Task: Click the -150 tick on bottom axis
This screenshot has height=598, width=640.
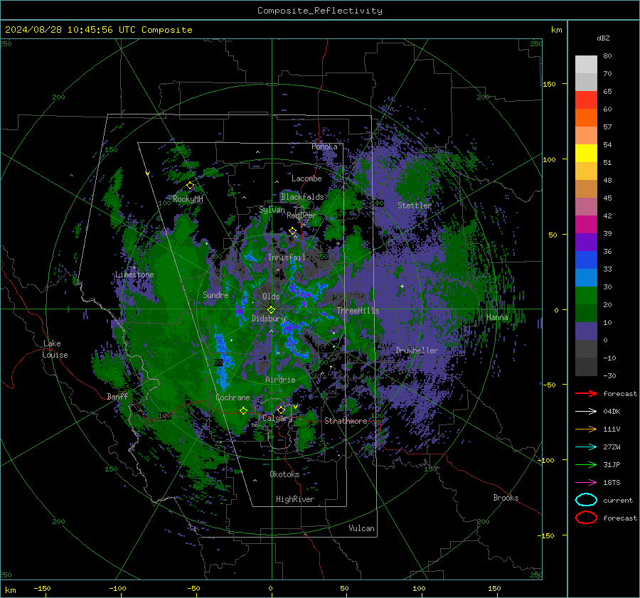Action: coord(42,588)
